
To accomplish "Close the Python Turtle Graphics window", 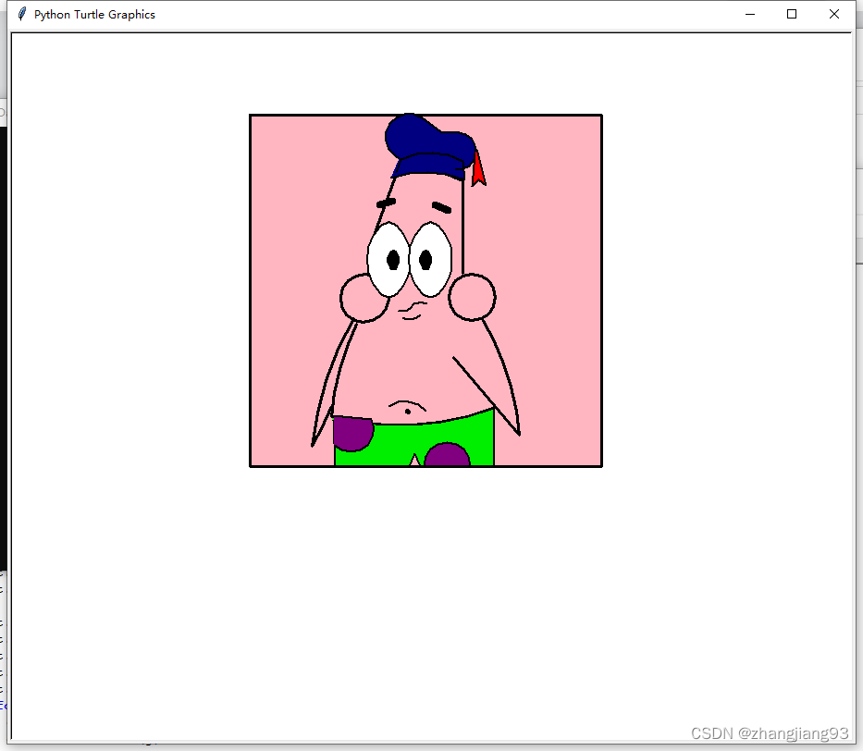I will coord(833,14).
